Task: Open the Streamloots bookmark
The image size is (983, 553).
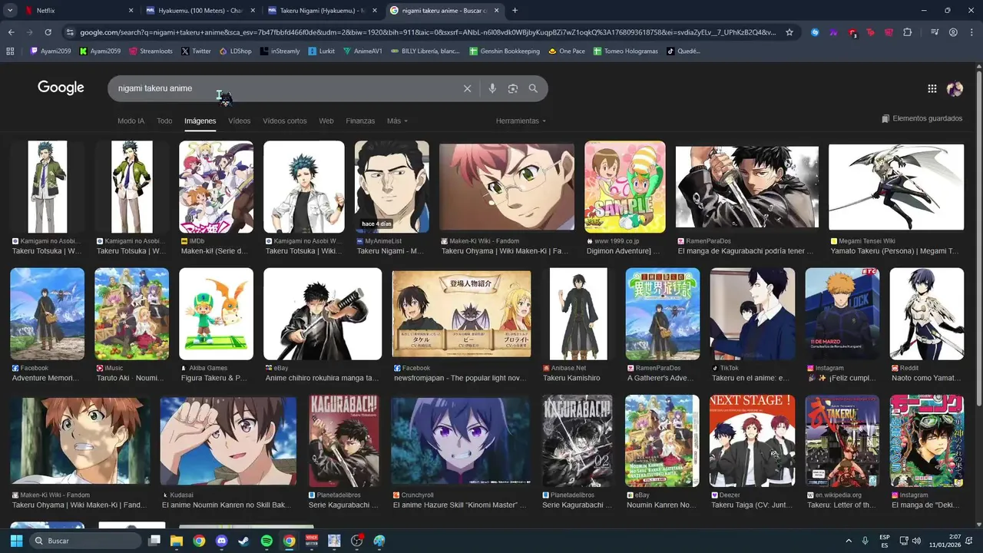Action: point(151,51)
